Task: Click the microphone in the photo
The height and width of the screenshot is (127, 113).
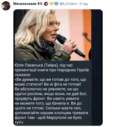Action: point(71,46)
